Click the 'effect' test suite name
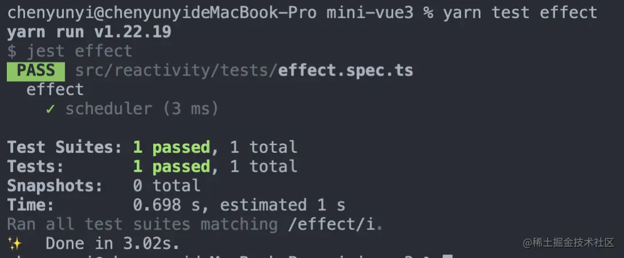 click(x=55, y=90)
